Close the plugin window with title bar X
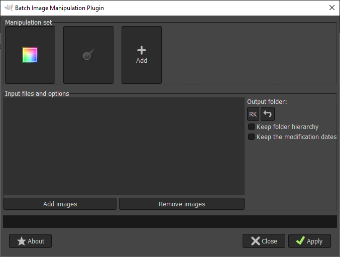The image size is (340, 257). [331, 8]
